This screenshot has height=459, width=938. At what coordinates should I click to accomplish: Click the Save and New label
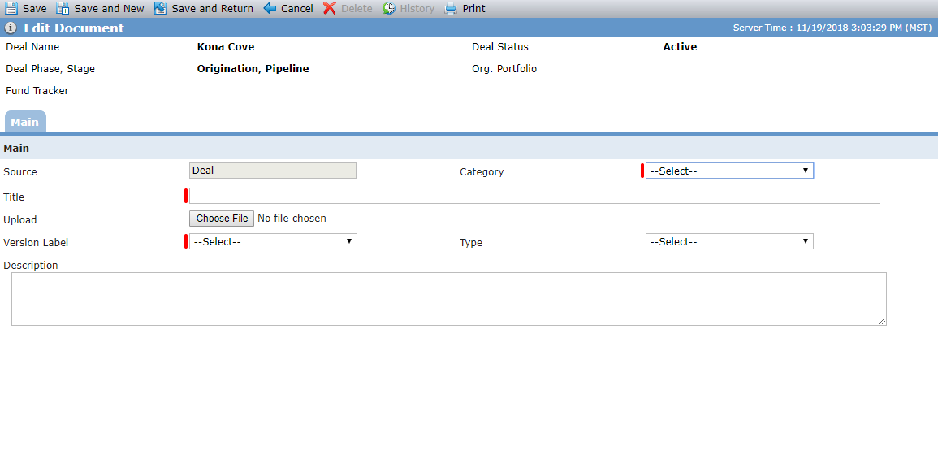pyautogui.click(x=110, y=9)
